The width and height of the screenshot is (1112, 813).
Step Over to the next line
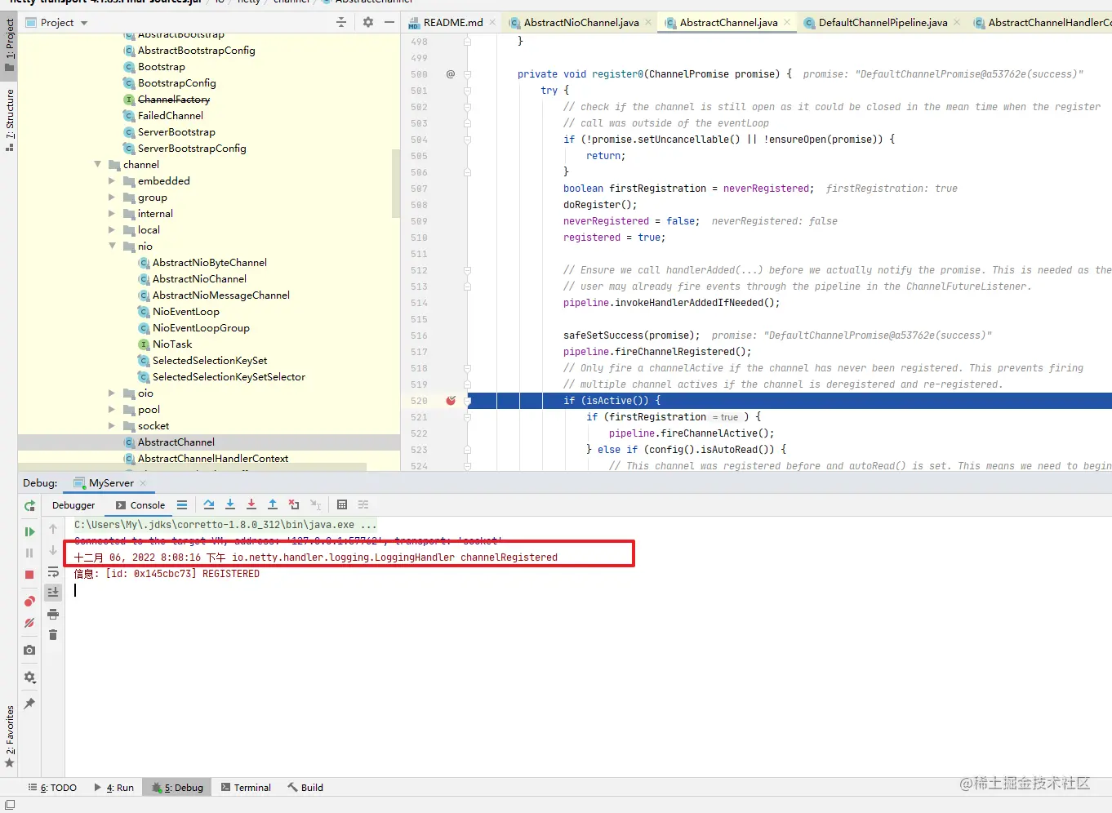click(209, 504)
